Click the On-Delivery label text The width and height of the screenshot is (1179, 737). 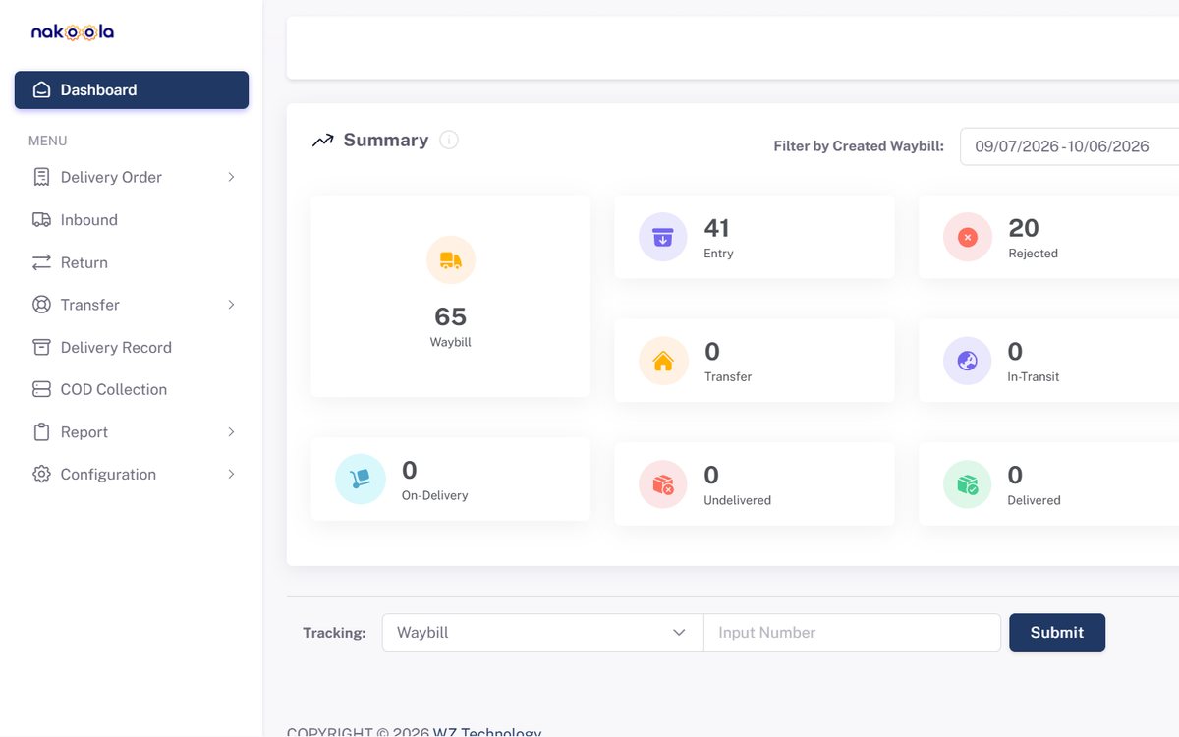(x=434, y=495)
